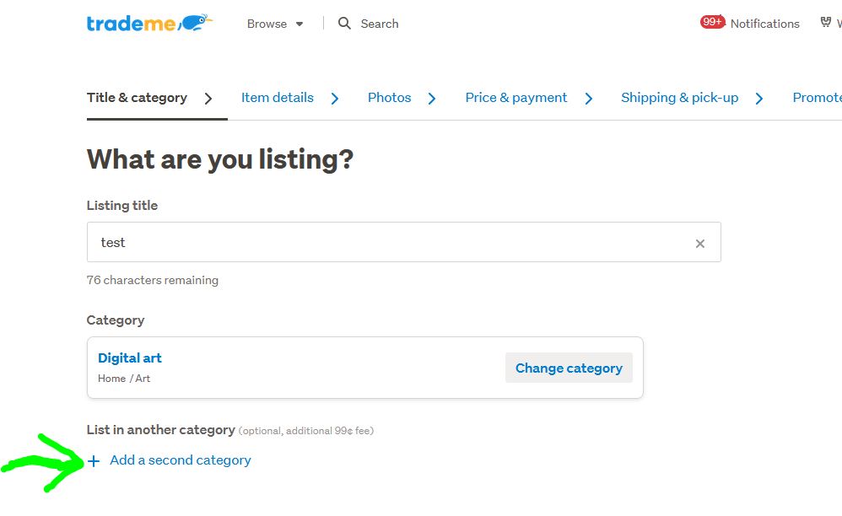This screenshot has height=516, width=842.
Task: Click the watchlist binoculars icon
Action: pos(826,23)
